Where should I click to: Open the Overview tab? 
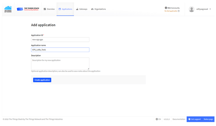(x=49, y=9)
